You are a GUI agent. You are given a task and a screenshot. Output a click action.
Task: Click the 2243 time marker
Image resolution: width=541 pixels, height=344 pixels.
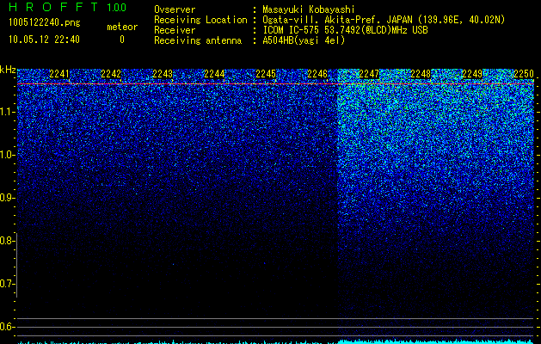coord(163,74)
